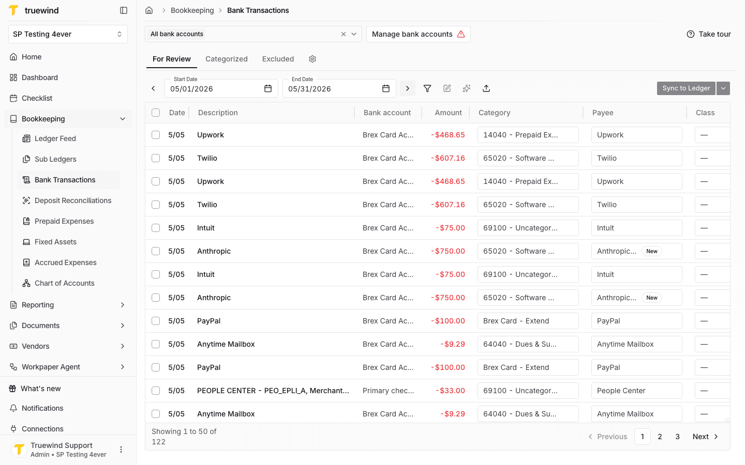Image resolution: width=745 pixels, height=465 pixels.
Task: Open the bank accounts dropdown arrow
Action: [x=354, y=34]
